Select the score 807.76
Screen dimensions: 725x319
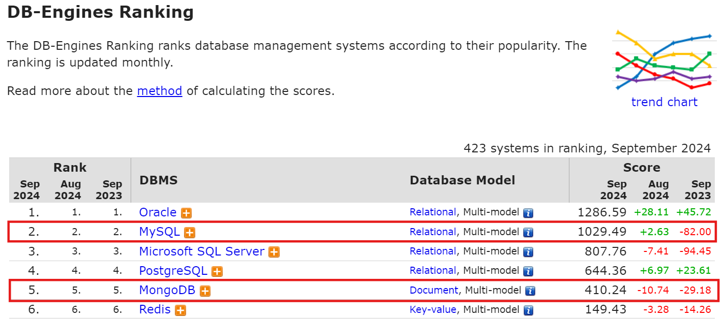tap(607, 251)
